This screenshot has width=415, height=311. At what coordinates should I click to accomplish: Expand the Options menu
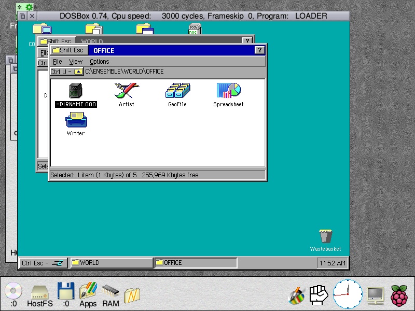click(x=99, y=62)
